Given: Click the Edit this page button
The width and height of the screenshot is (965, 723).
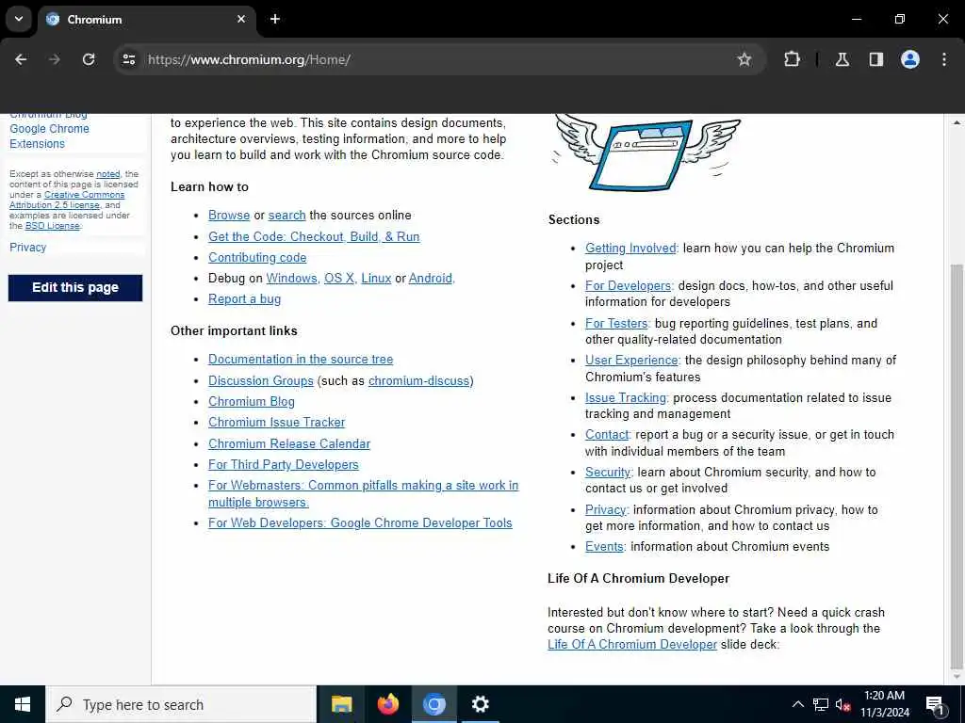Looking at the screenshot, I should click(x=75, y=288).
